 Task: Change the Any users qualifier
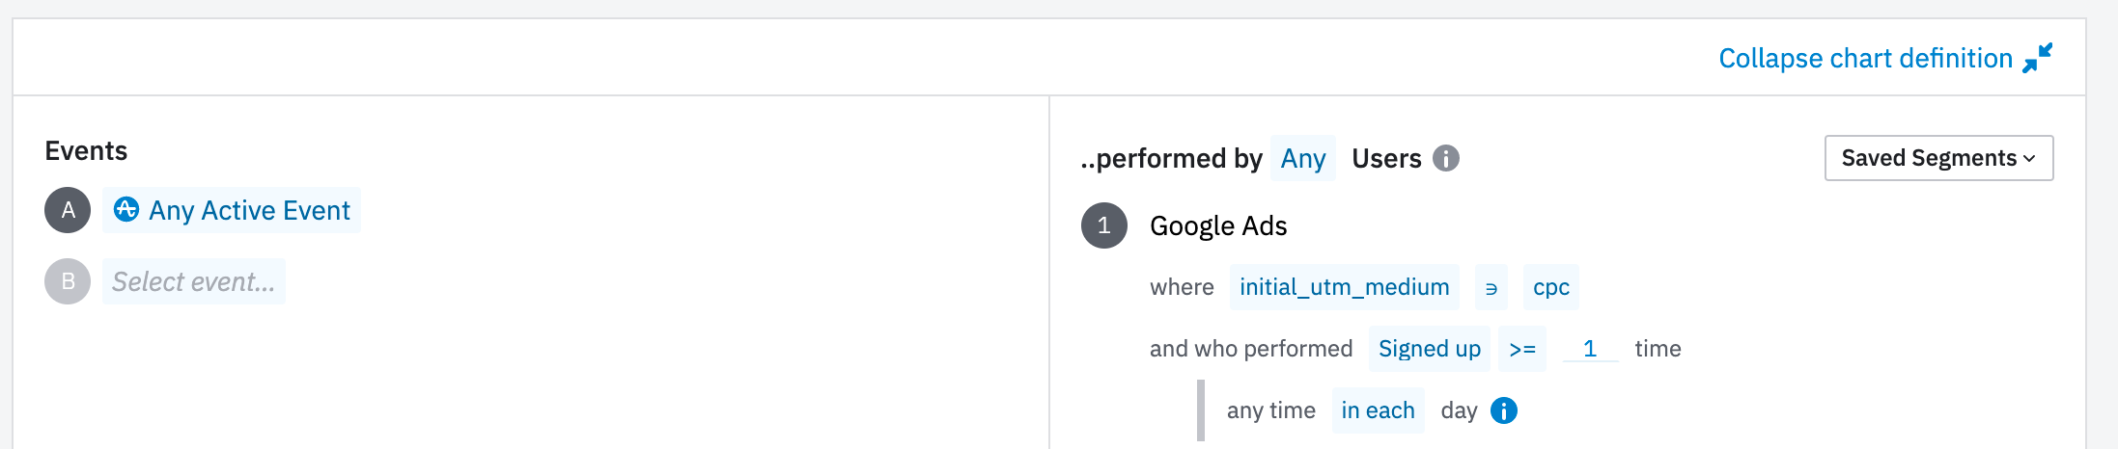click(x=1302, y=158)
